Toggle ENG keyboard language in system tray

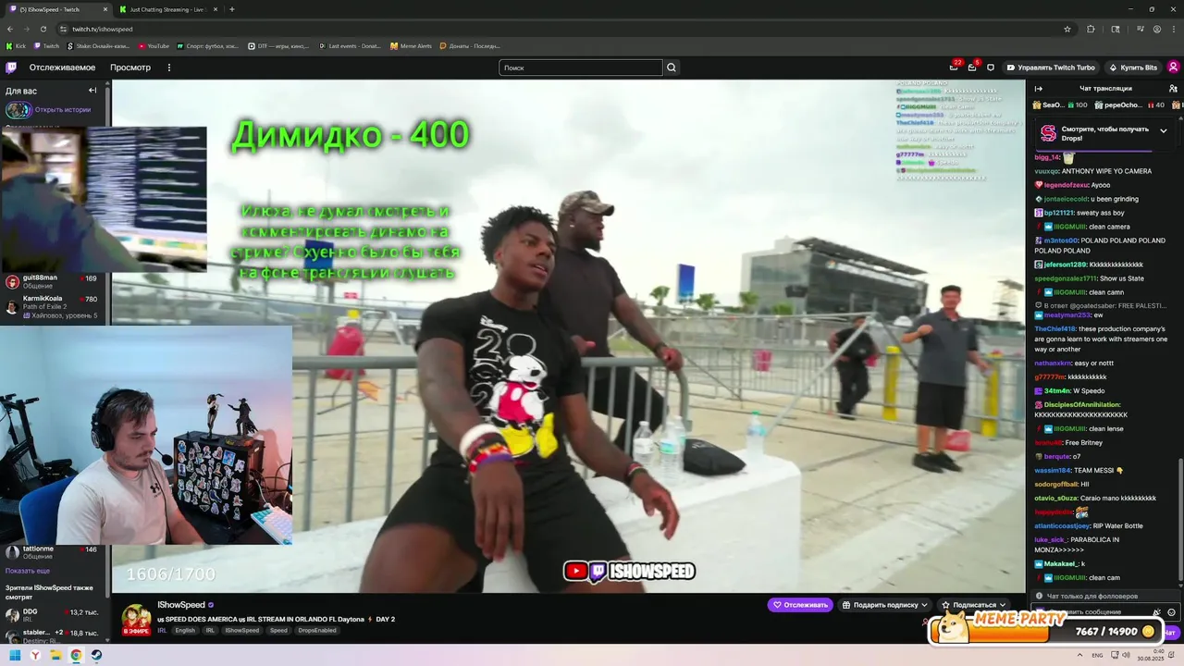[1098, 655]
